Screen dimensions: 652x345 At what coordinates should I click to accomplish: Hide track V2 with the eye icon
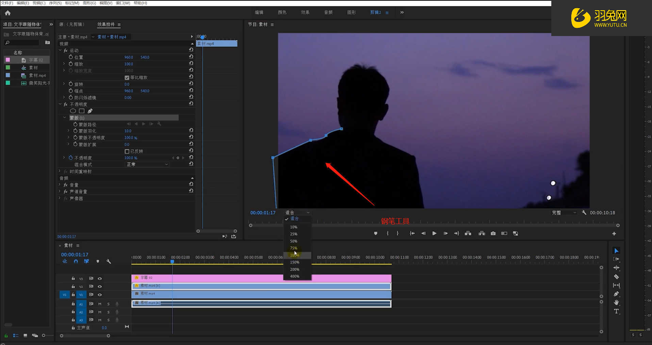[100, 287]
